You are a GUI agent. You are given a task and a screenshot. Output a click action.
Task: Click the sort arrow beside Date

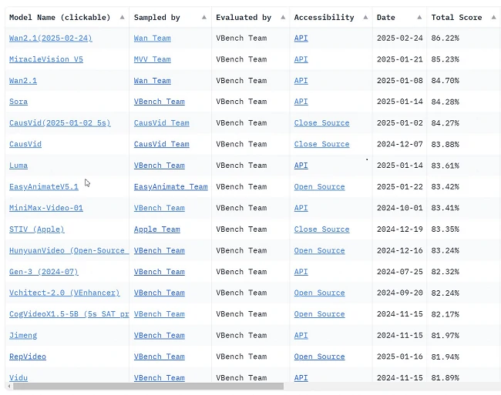[x=419, y=17]
